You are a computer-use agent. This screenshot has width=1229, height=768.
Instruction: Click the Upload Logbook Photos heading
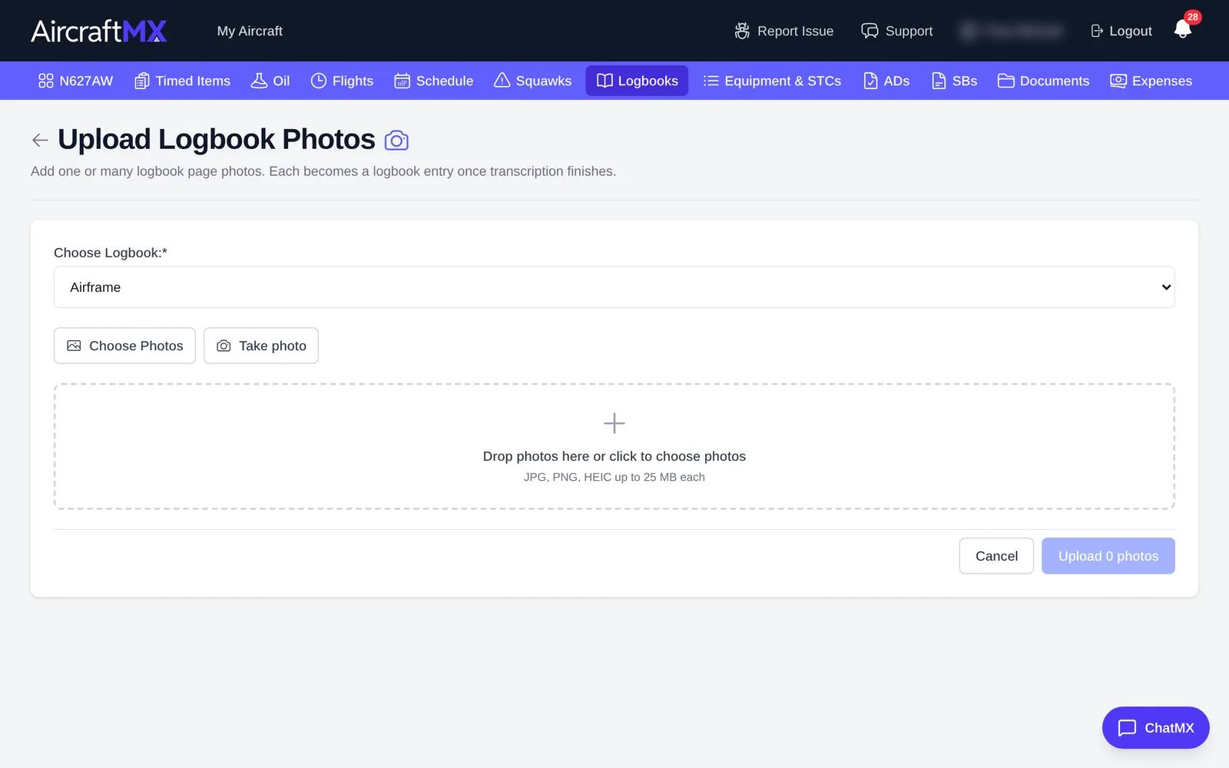tap(217, 140)
